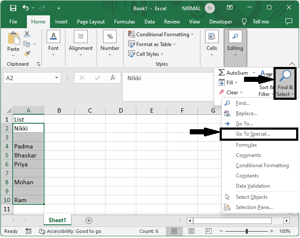Image resolution: width=300 pixels, height=238 pixels.
Task: Switch to the Formulas tab
Action: coord(124,22)
